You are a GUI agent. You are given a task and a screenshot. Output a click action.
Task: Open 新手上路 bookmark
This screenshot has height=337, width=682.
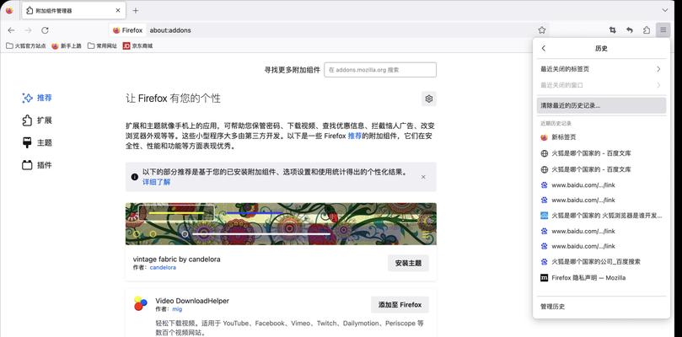pos(67,45)
